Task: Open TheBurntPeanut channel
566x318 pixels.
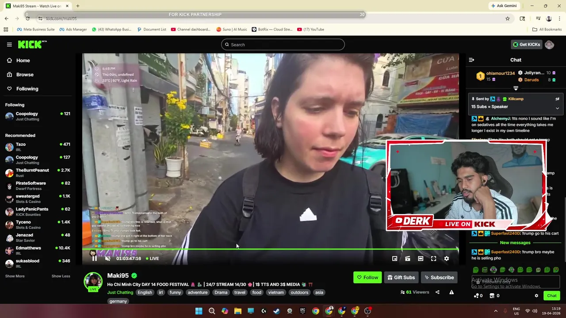Action: pos(38,173)
